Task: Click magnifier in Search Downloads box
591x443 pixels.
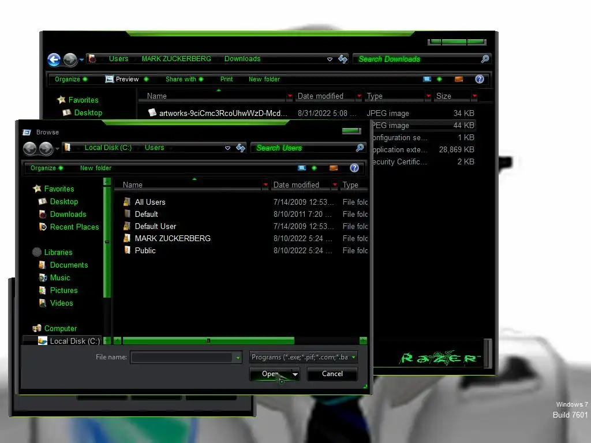Action: coord(485,59)
